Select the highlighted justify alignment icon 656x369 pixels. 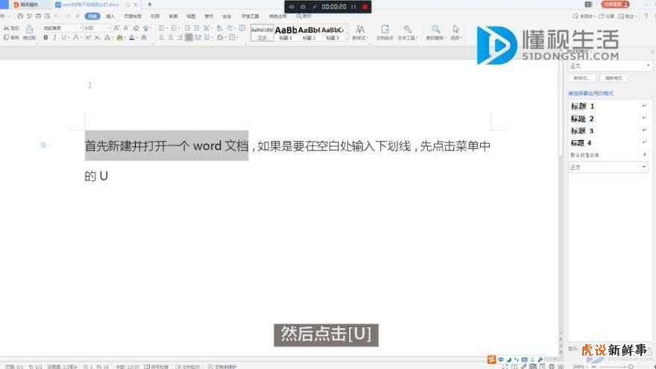click(x=189, y=38)
